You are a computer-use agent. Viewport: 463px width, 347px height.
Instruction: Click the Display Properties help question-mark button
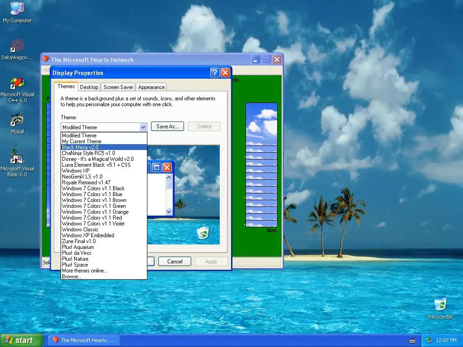(x=215, y=73)
